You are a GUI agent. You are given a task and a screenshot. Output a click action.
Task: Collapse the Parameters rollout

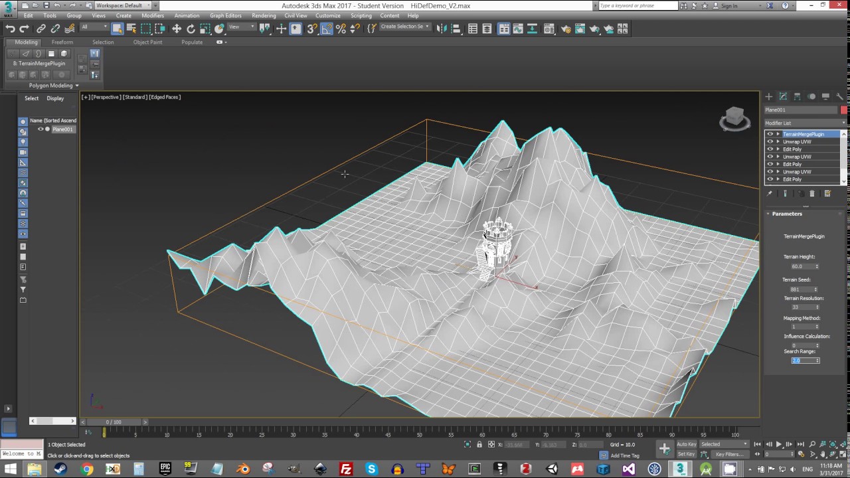pyautogui.click(x=787, y=214)
